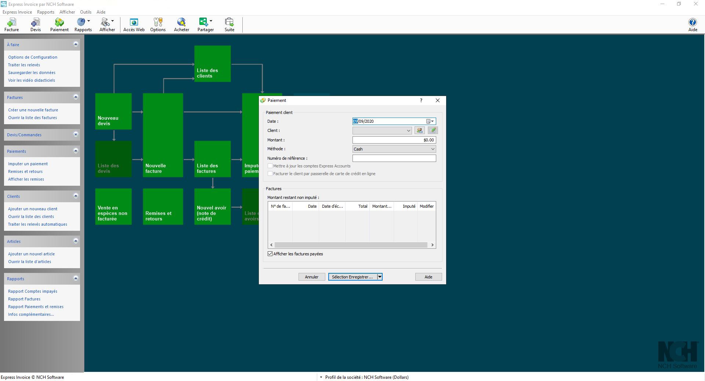Collapse the Factures sidebar panel

coord(76,97)
